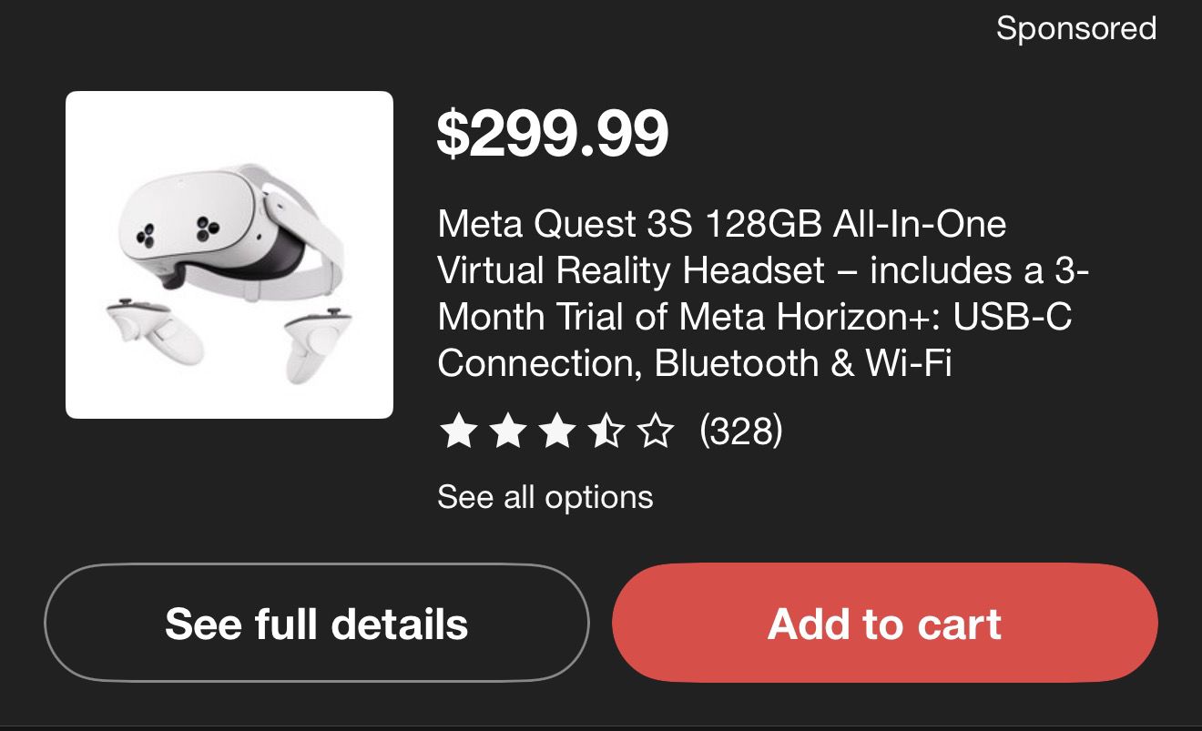Click the Month Trial of Meta Horizon+ line

(754, 316)
